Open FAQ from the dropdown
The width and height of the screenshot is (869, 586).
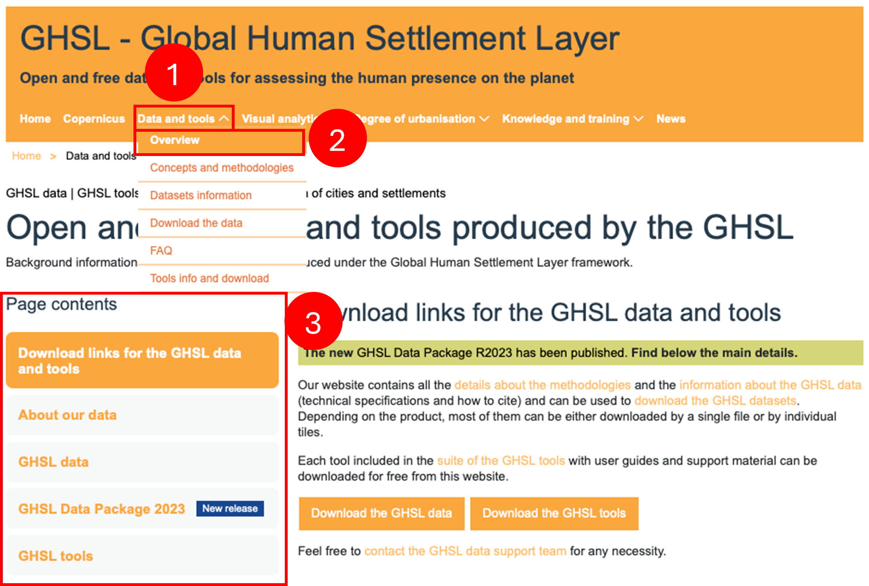click(x=161, y=251)
